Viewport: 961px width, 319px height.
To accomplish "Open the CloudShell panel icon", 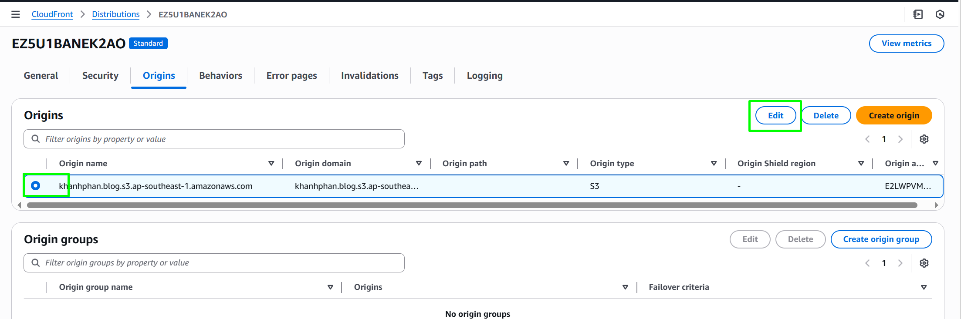I will [x=918, y=14].
